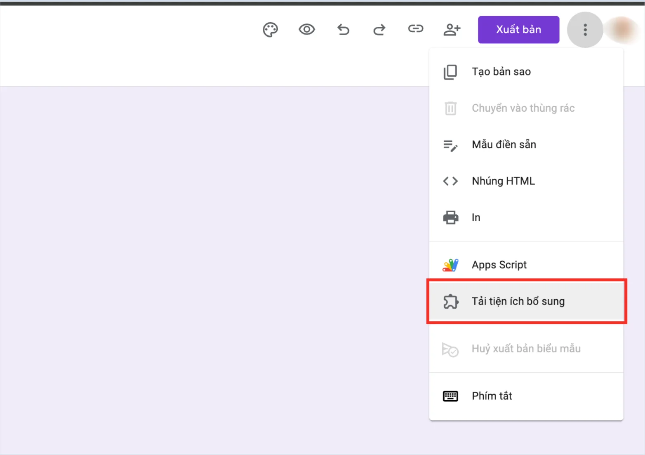Choose the In print menu item
Viewport: 645px width, 455px height.
click(526, 217)
